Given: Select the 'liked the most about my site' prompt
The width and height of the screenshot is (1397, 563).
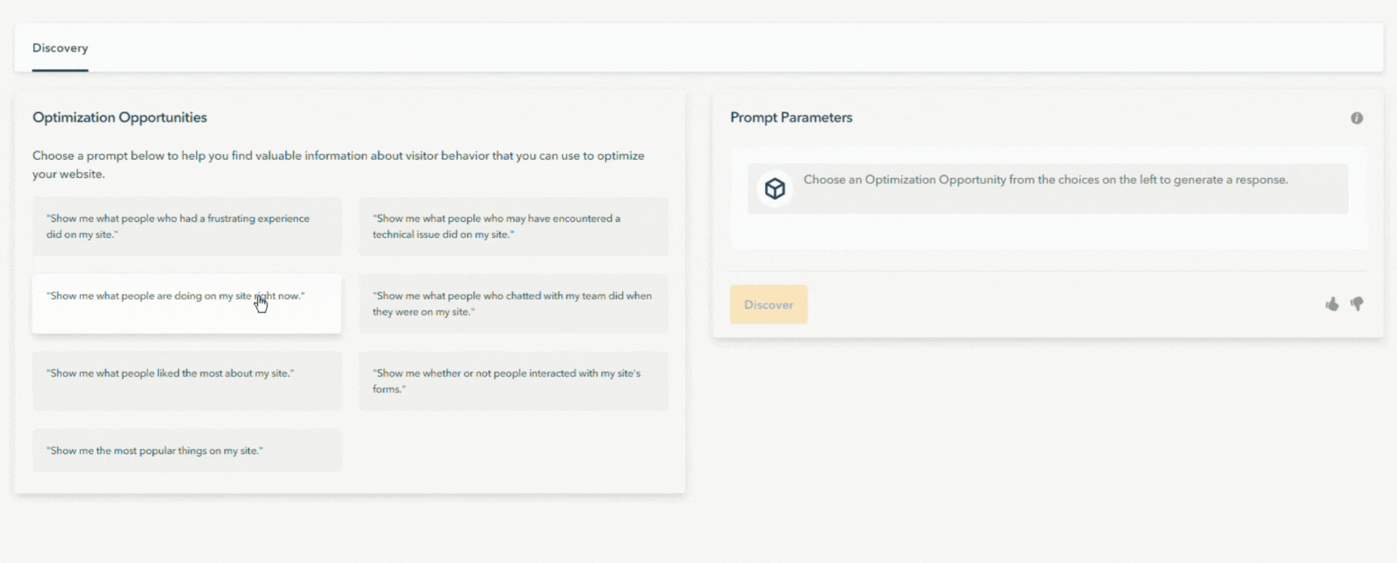Looking at the screenshot, I should tap(187, 381).
